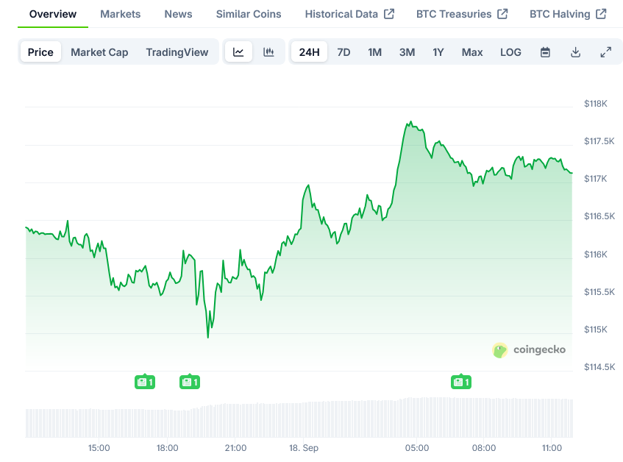
Task: Select the Market Cap chart mode
Action: pos(99,52)
